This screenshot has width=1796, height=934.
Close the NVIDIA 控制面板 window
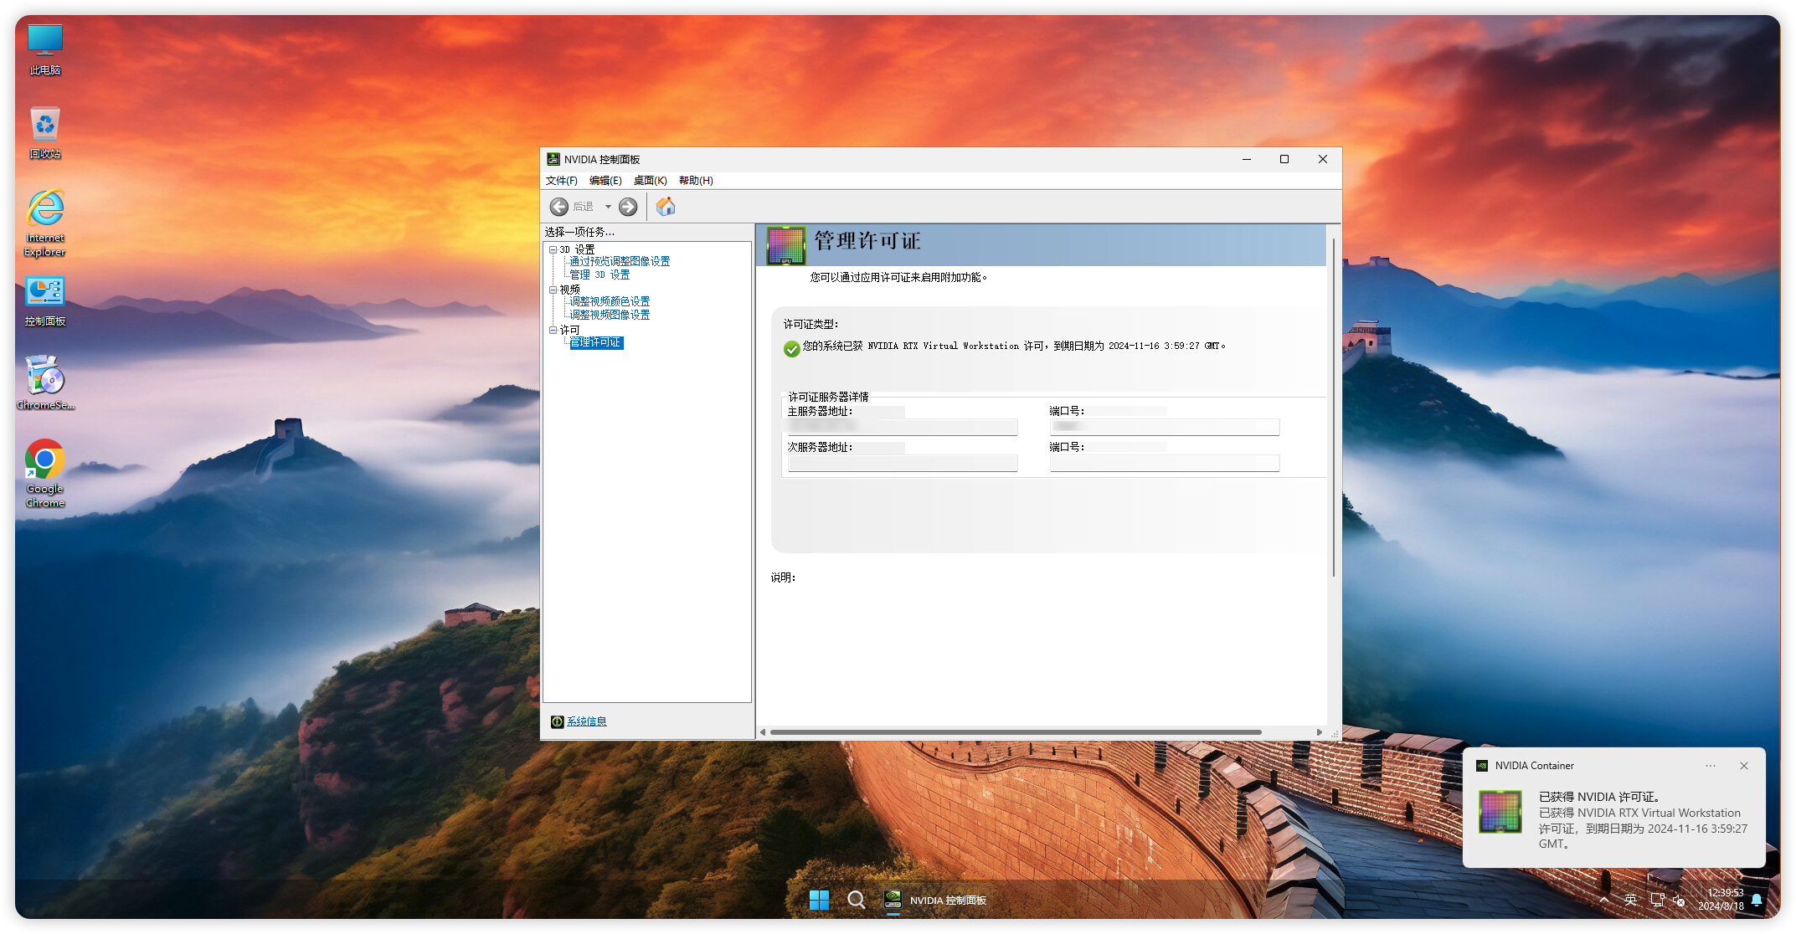coord(1323,159)
